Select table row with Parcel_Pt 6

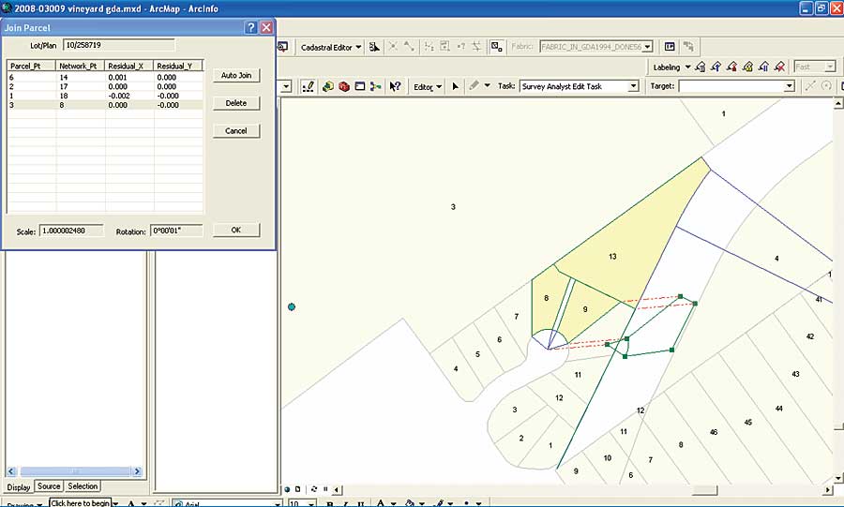click(x=105, y=78)
